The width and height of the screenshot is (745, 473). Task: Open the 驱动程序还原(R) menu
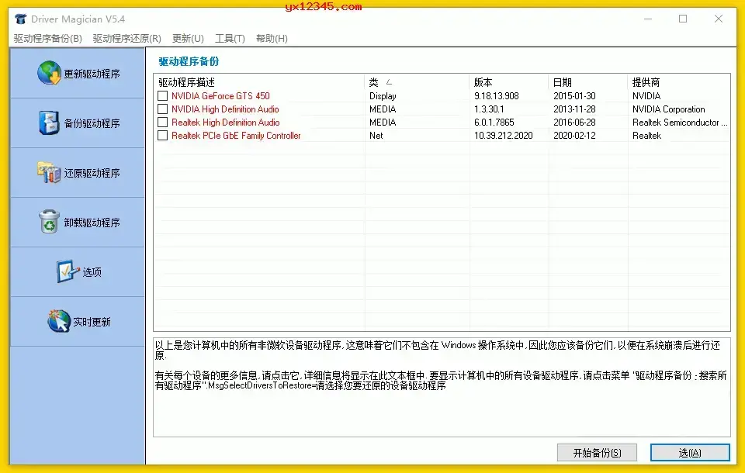tap(126, 39)
